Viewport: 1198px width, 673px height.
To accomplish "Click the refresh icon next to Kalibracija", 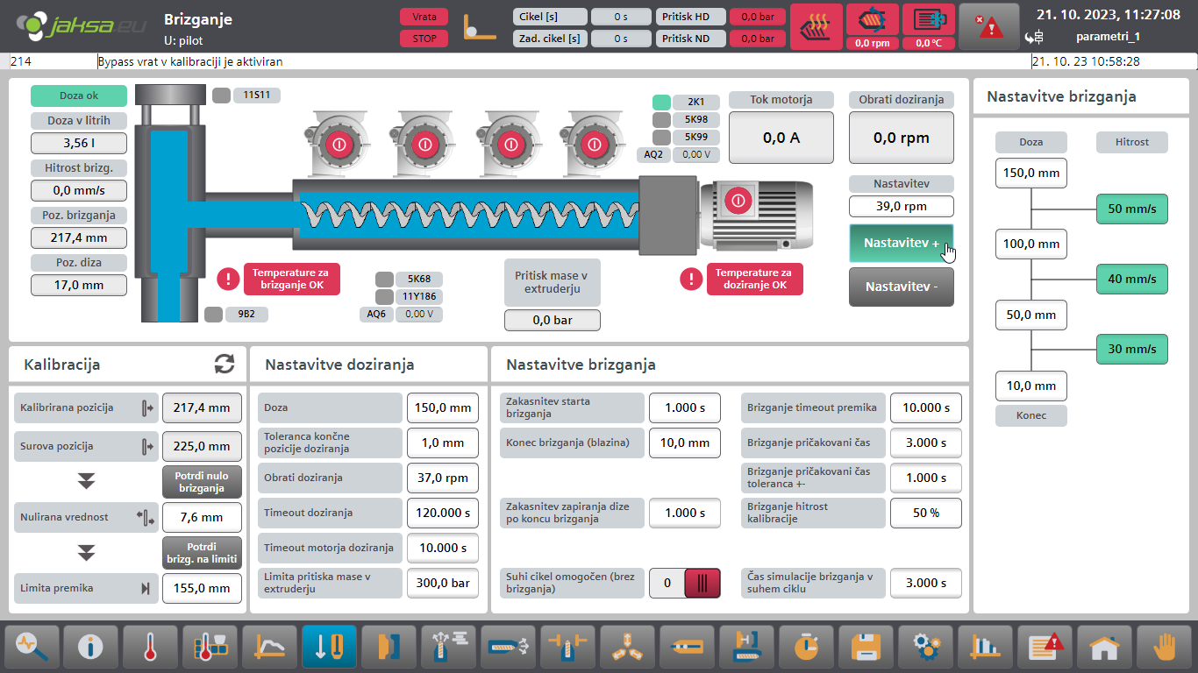I will (225, 365).
